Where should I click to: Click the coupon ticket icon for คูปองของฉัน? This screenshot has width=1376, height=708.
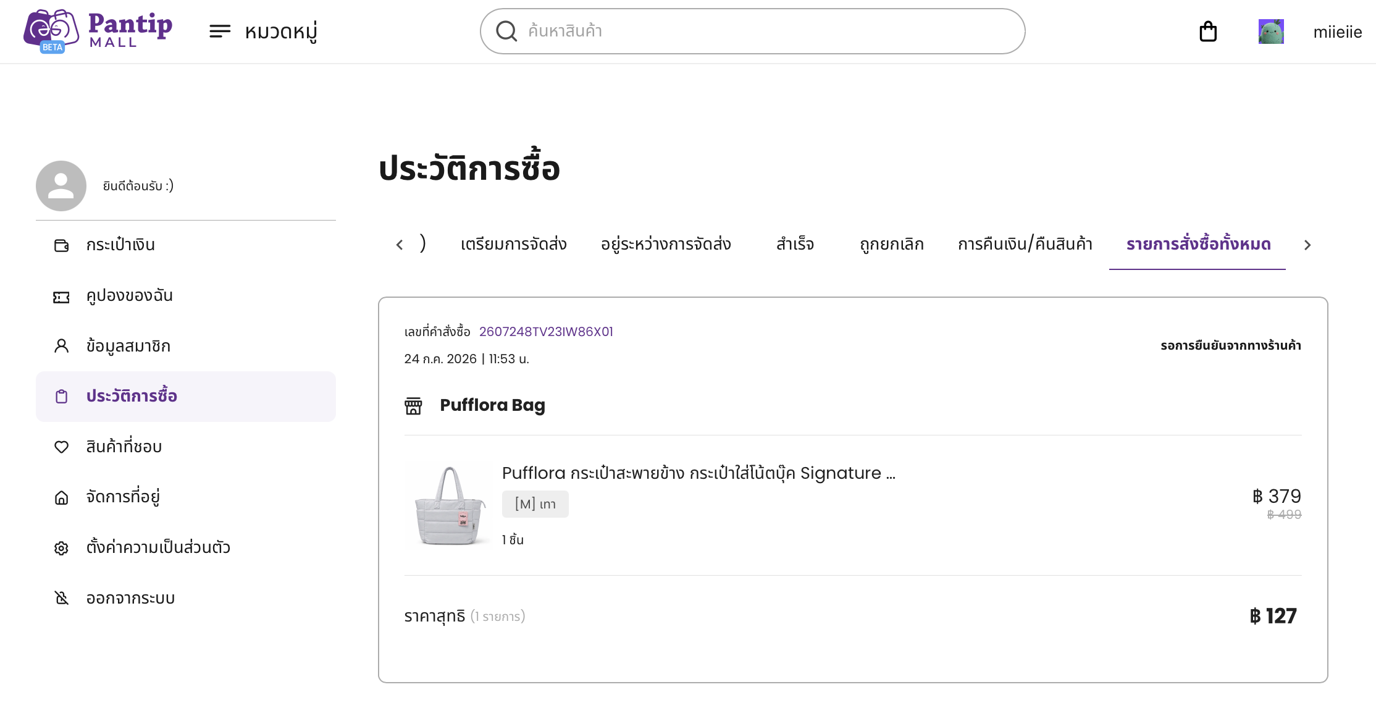(61, 297)
